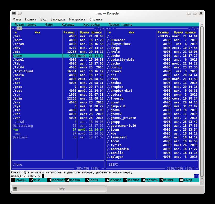Select the /.mozilla directory row
This screenshot has width=215, height=204.
pyautogui.click(x=152, y=153)
